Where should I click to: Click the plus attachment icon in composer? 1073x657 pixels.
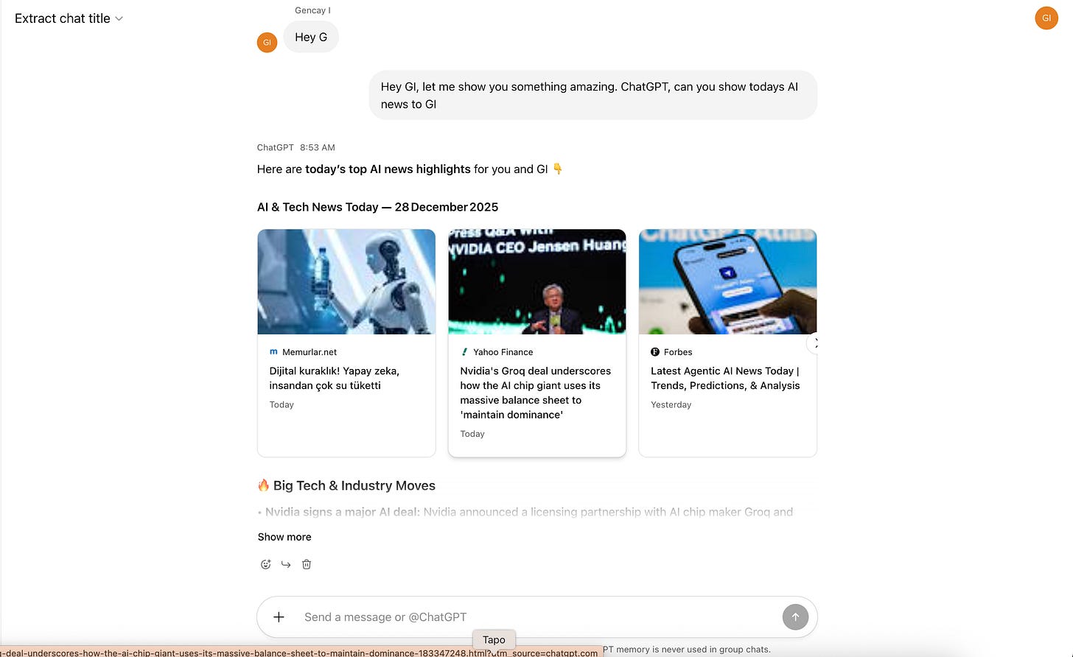click(x=279, y=617)
